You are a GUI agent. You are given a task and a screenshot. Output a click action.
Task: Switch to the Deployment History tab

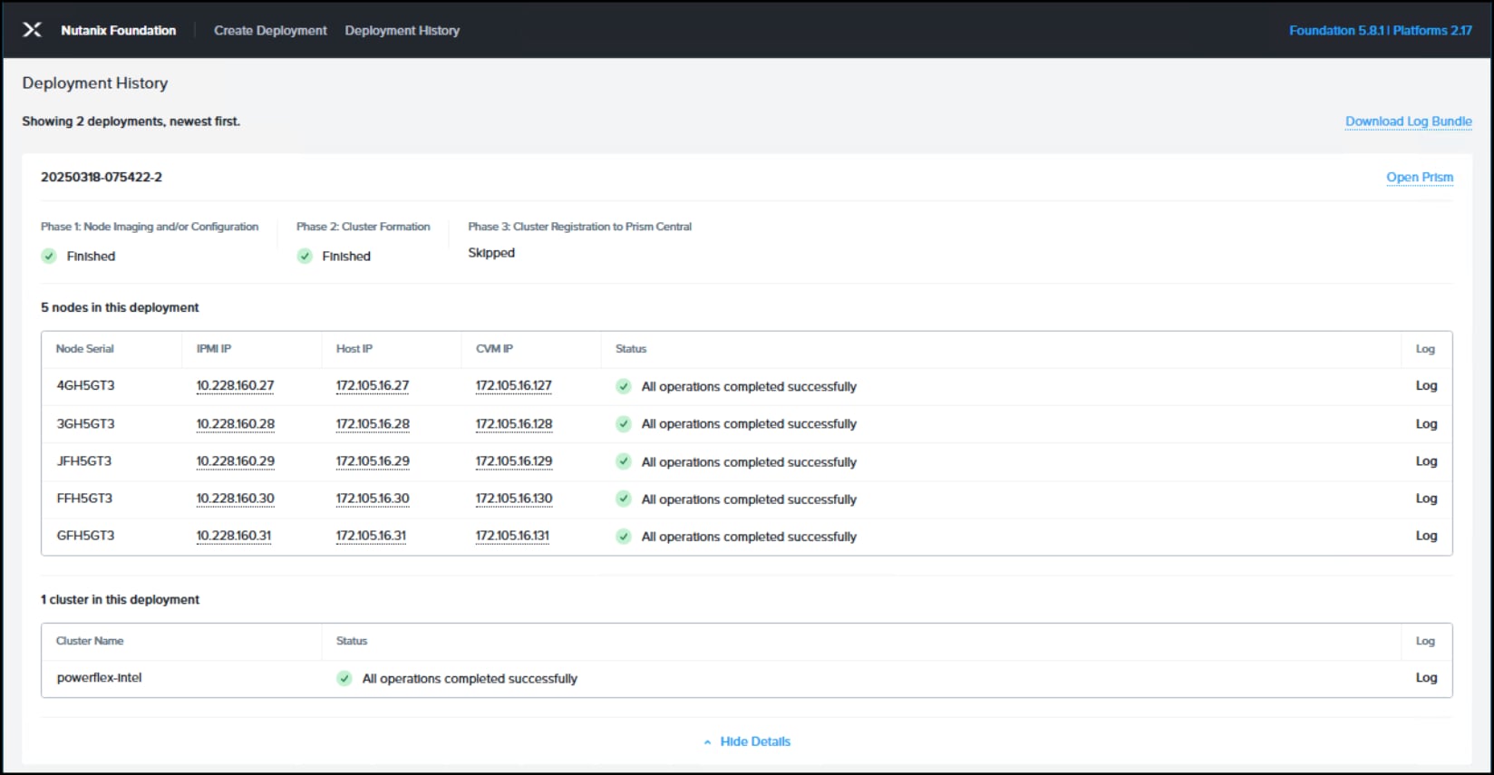click(403, 30)
